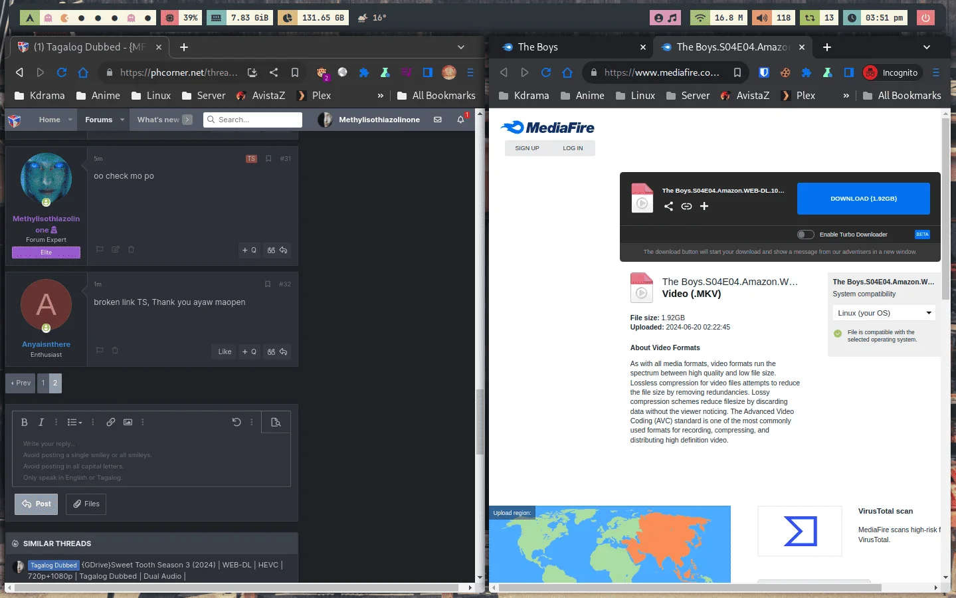Click the Wi-Fi indicator in system bar

pos(719,18)
